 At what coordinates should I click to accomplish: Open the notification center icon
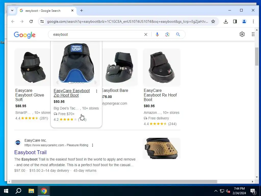click(x=253, y=191)
